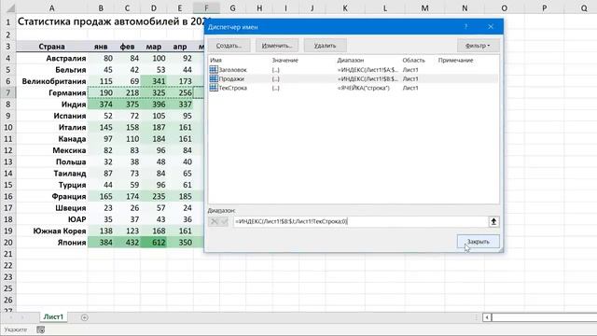Image resolution: width=597 pixels, height=336 pixels.
Task: Click the янв header cell
Action: [101, 47]
